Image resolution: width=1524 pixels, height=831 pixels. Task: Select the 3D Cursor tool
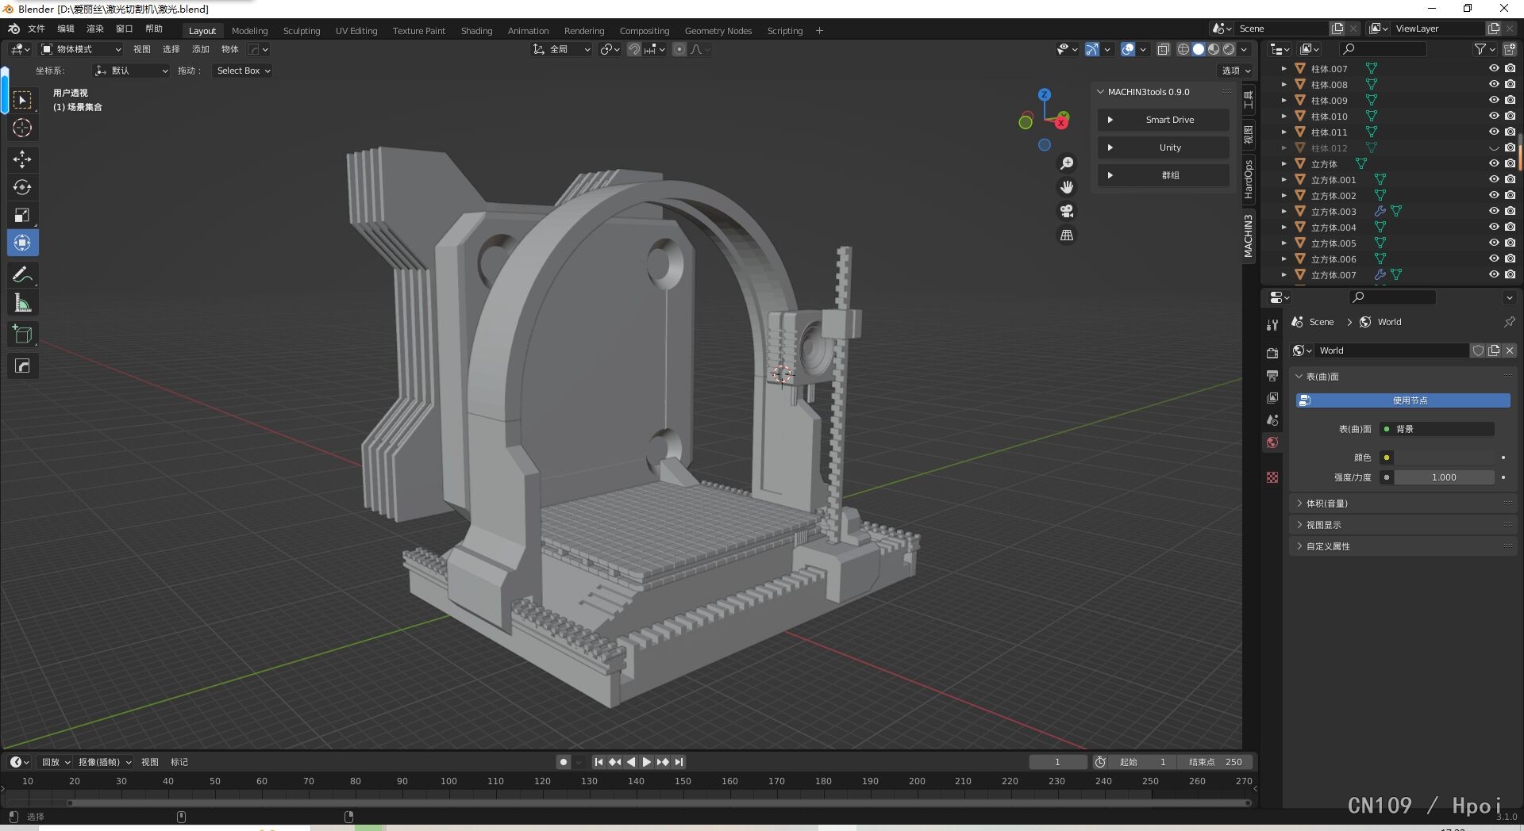click(x=22, y=128)
